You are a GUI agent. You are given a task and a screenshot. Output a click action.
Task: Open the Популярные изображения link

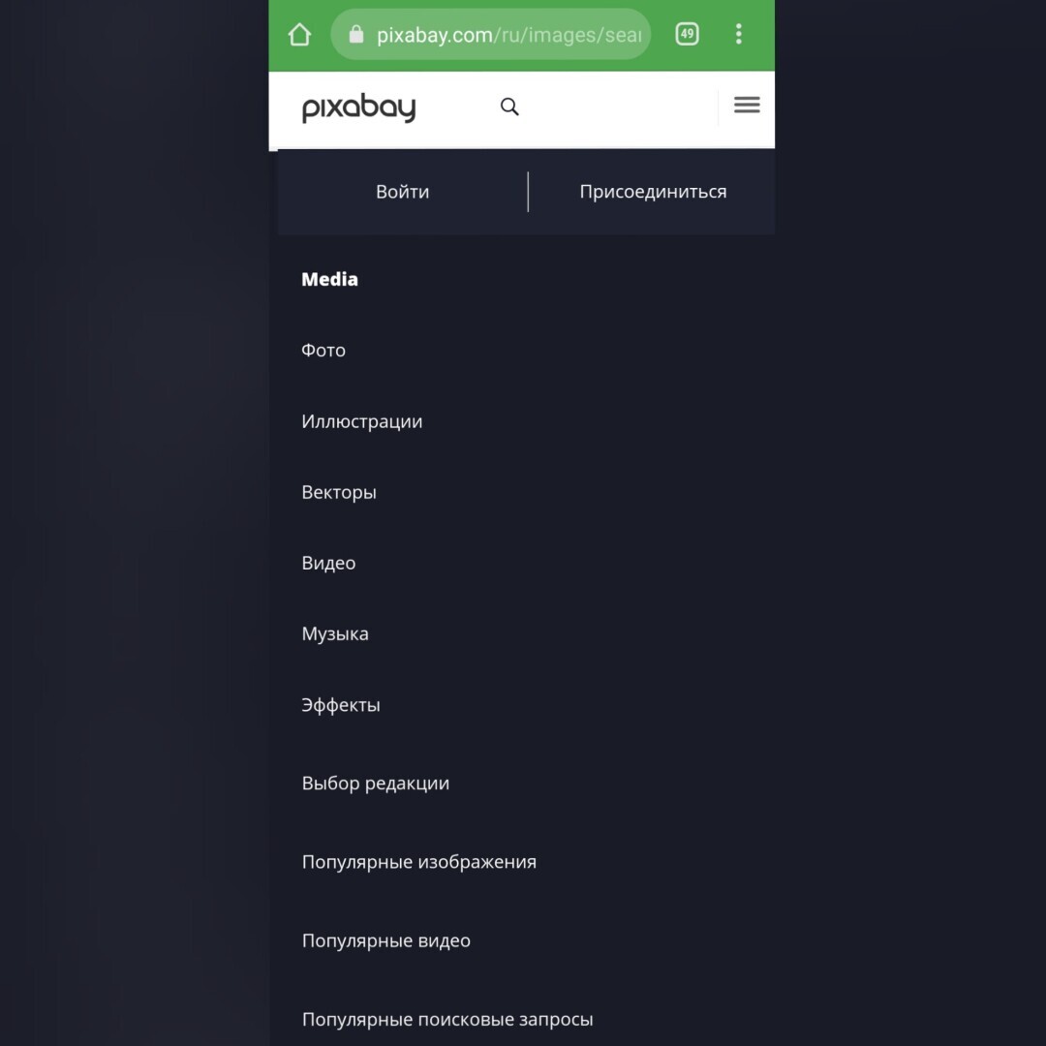[419, 862]
